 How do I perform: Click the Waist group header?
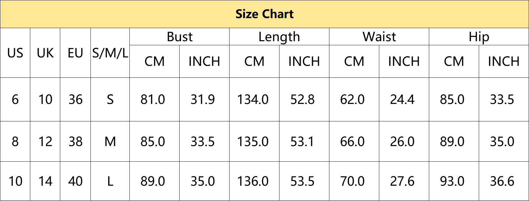pyautogui.click(x=379, y=37)
